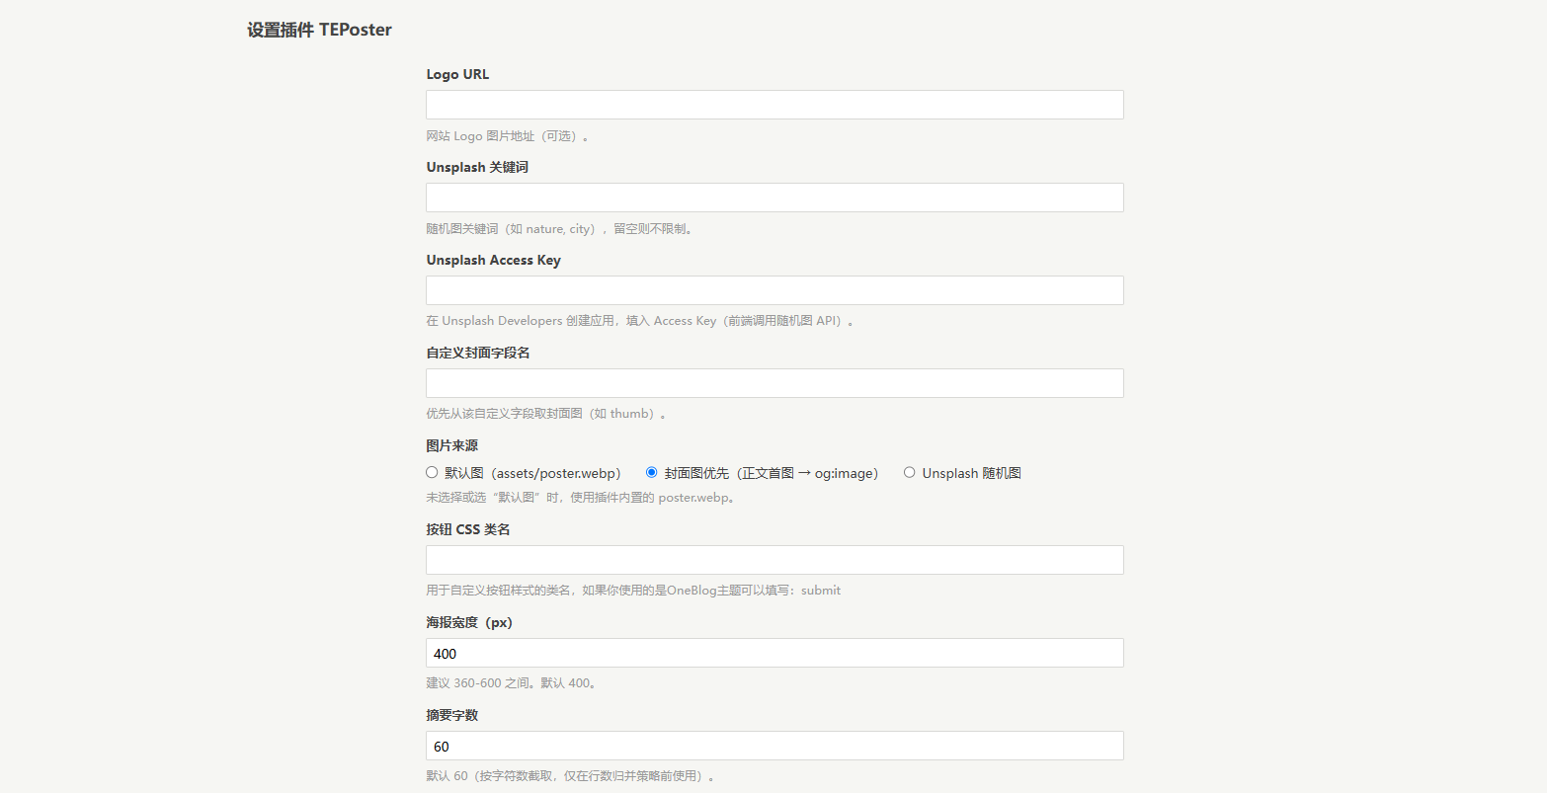Focus the 自定义封面字段名 input field
Viewport: 1547px width, 793px height.
pyautogui.click(x=774, y=383)
